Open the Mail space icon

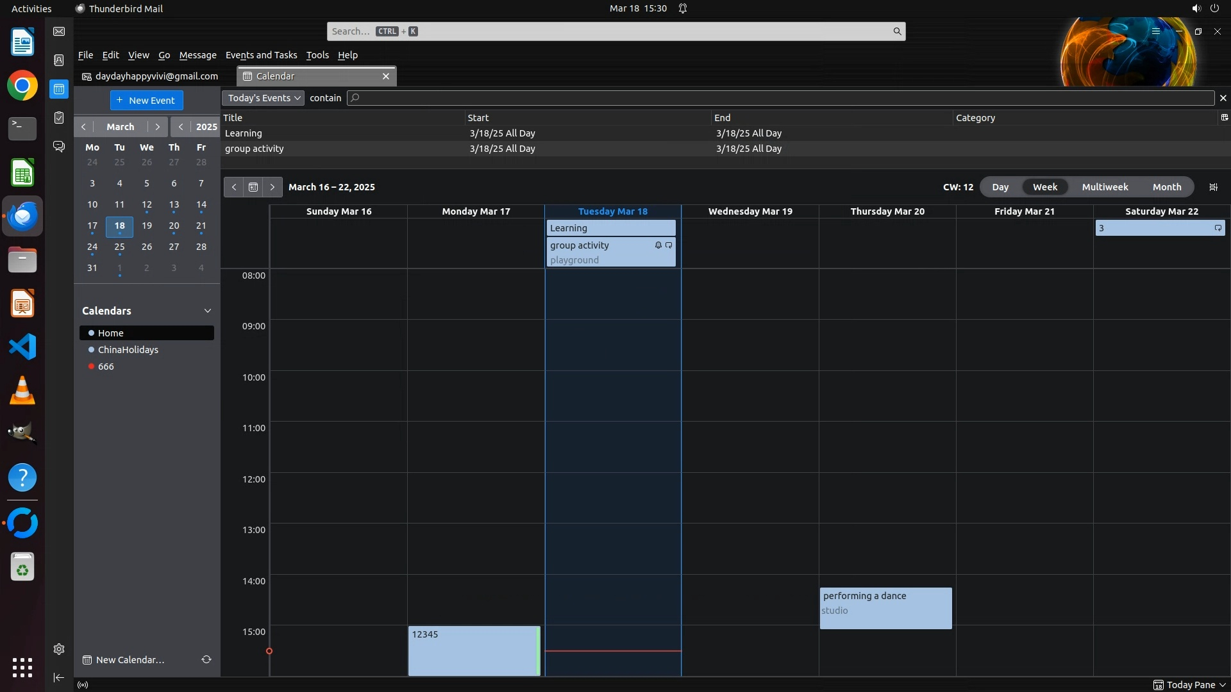[59, 31]
